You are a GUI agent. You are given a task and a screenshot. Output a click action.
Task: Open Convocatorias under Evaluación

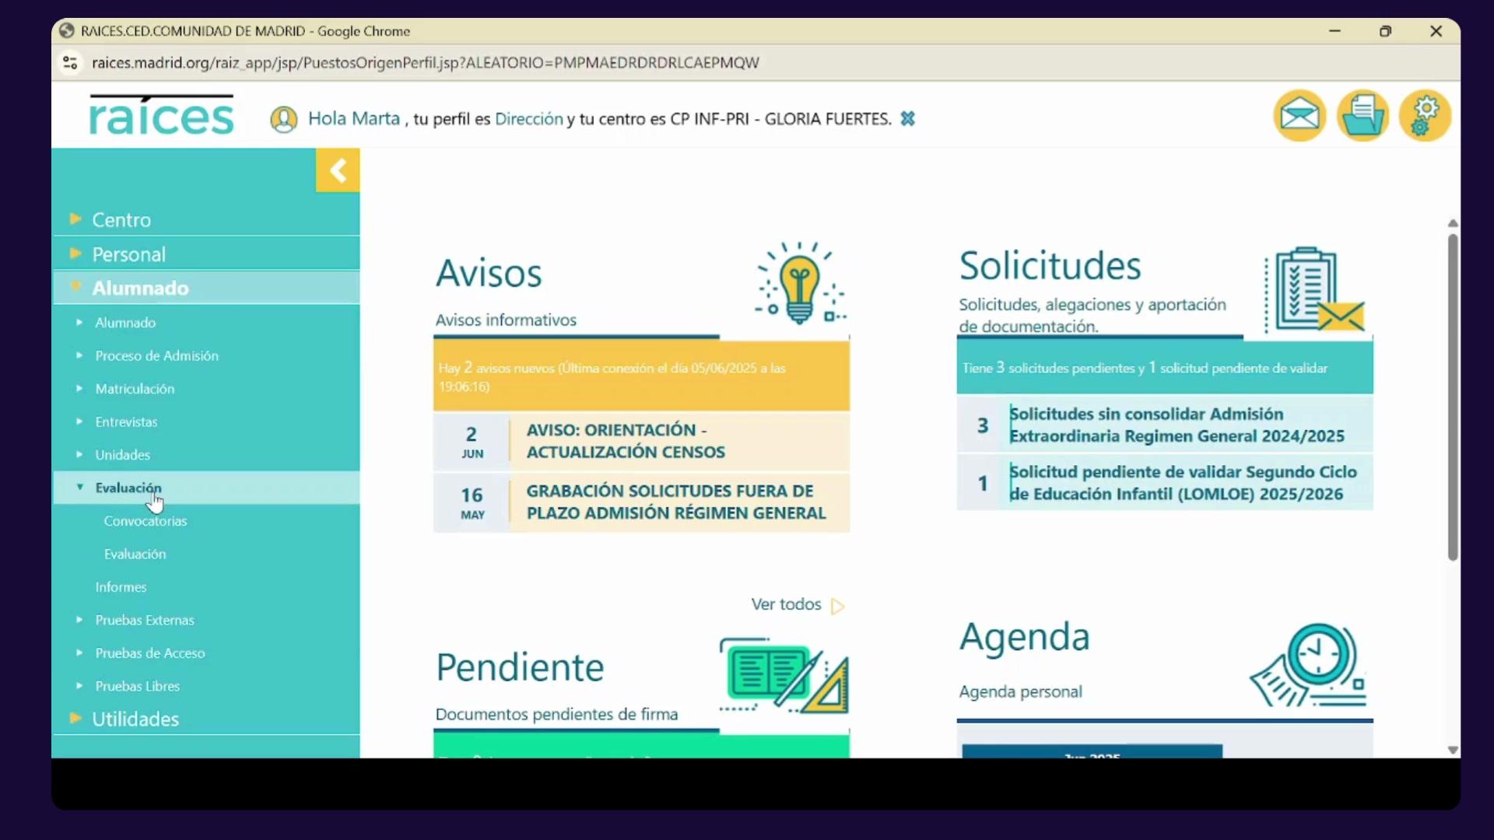pyautogui.click(x=146, y=521)
